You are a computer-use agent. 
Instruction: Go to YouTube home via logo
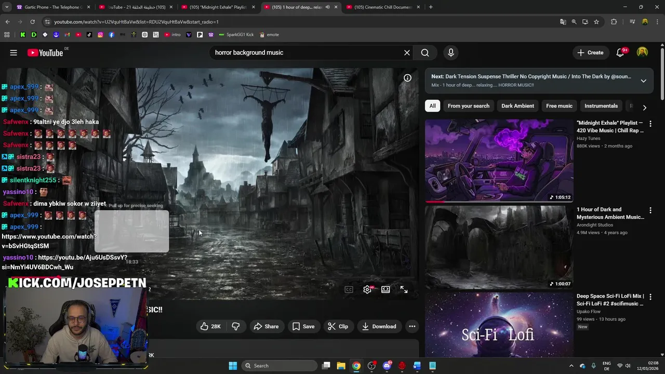point(45,52)
